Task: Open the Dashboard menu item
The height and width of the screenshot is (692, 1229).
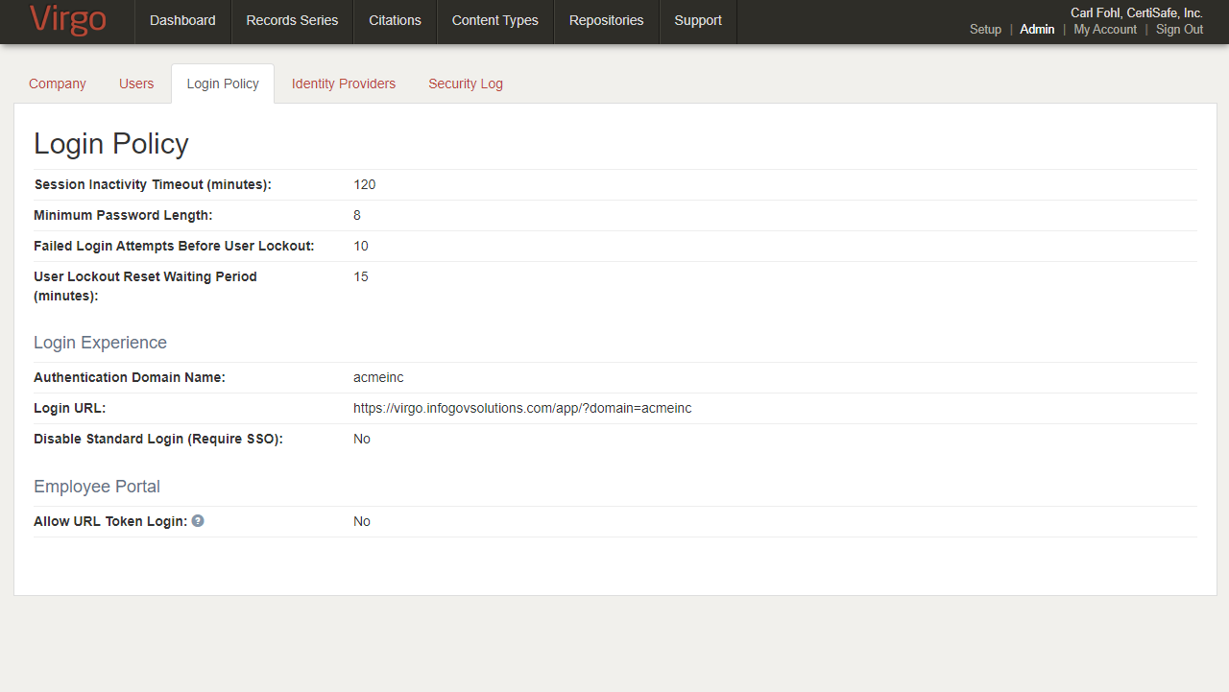Action: (182, 20)
